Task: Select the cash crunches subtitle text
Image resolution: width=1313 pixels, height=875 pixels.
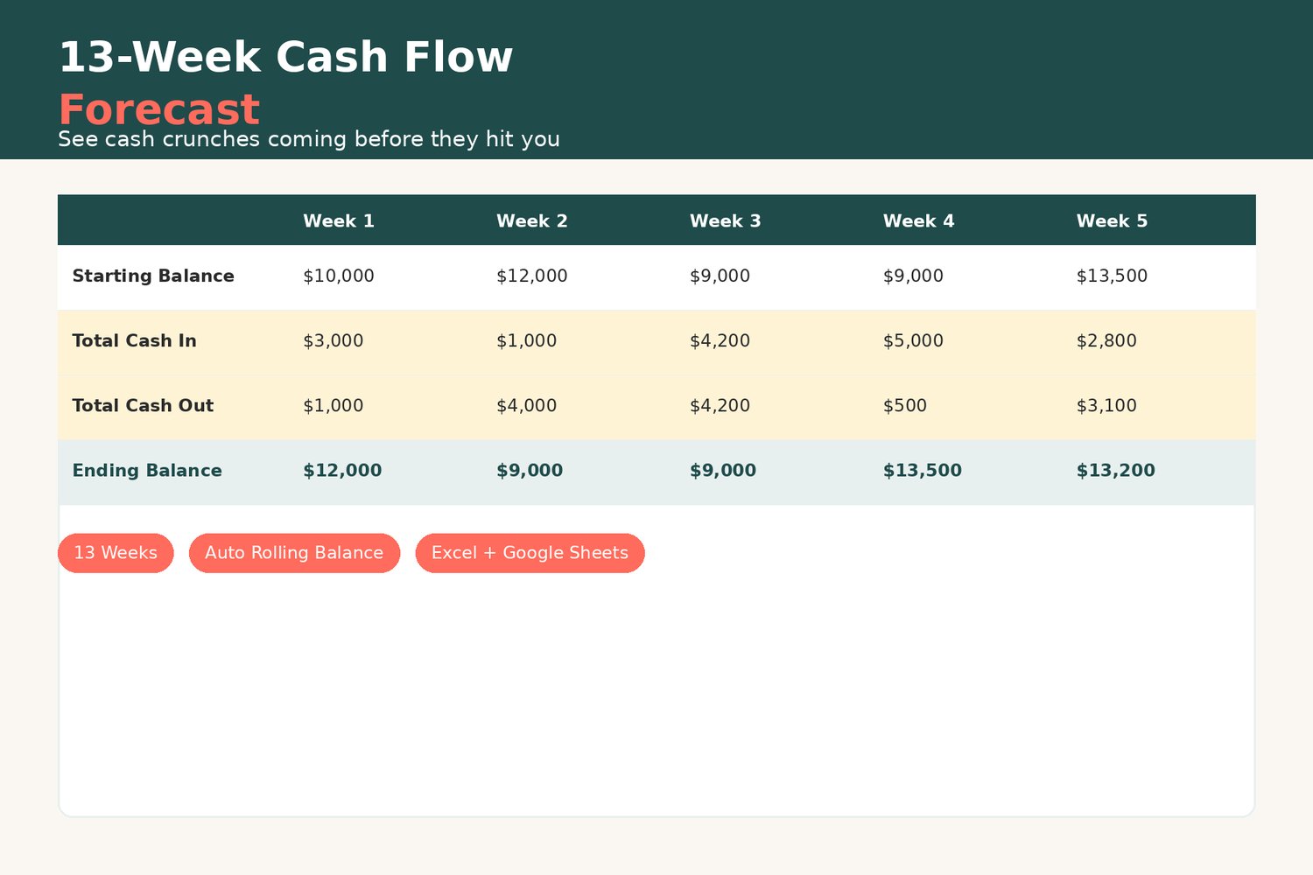Action: tap(309, 139)
